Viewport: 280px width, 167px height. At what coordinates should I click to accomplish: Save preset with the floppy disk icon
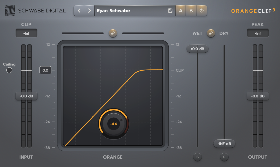[170, 11]
